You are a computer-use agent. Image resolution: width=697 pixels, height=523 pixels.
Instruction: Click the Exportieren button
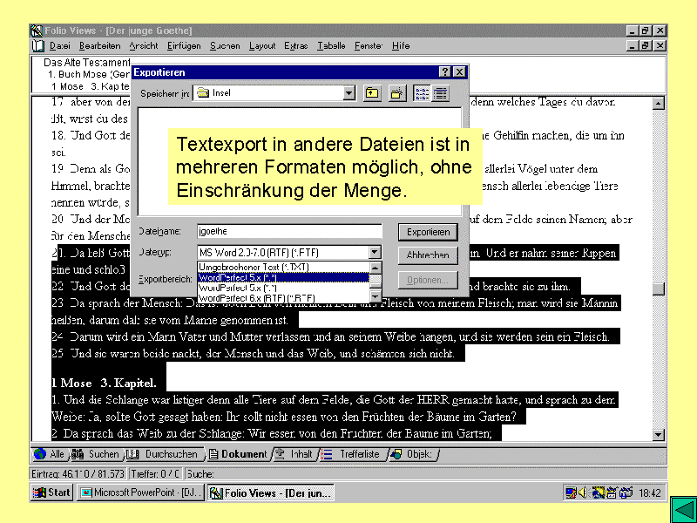click(x=428, y=232)
